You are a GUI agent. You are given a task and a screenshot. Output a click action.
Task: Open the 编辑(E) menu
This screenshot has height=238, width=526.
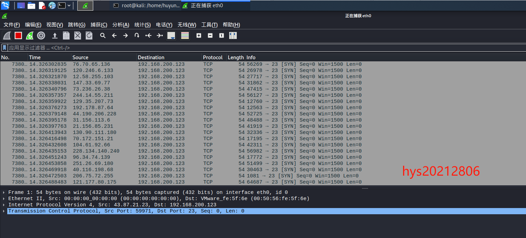click(x=33, y=25)
